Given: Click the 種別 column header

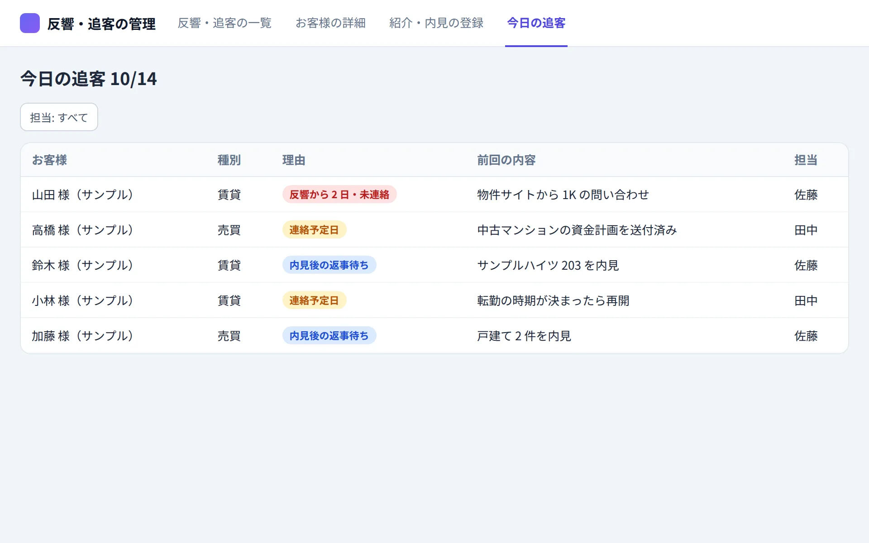Looking at the screenshot, I should 229,160.
